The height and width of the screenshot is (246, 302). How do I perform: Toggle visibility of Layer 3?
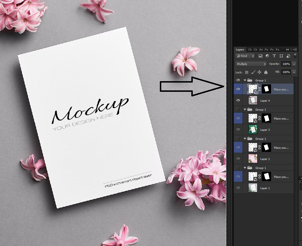pyautogui.click(x=238, y=129)
